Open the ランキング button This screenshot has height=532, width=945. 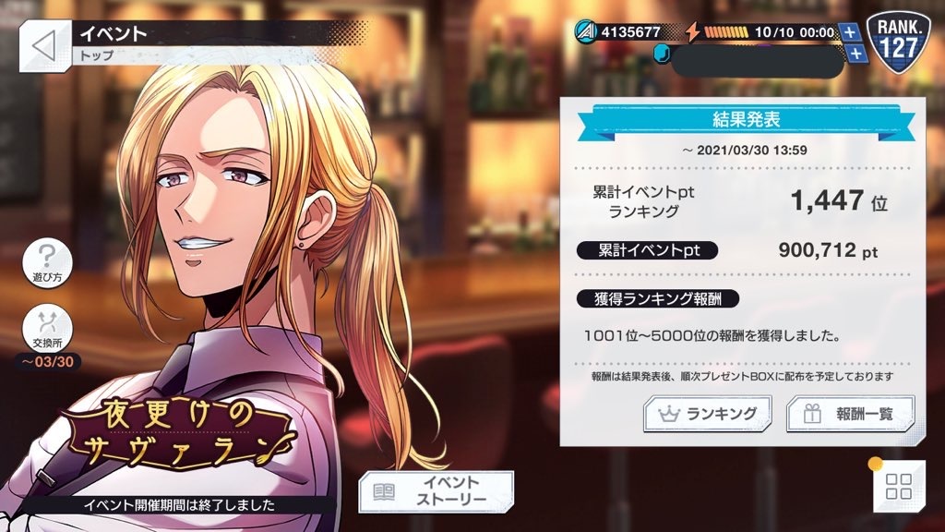coord(708,414)
